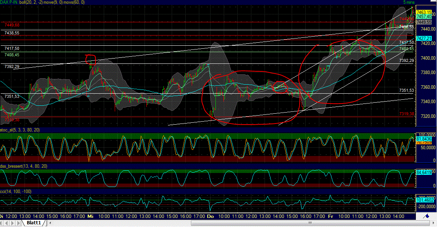
Task: Click the previous-sheet arrow icon
Action: point(7,223)
